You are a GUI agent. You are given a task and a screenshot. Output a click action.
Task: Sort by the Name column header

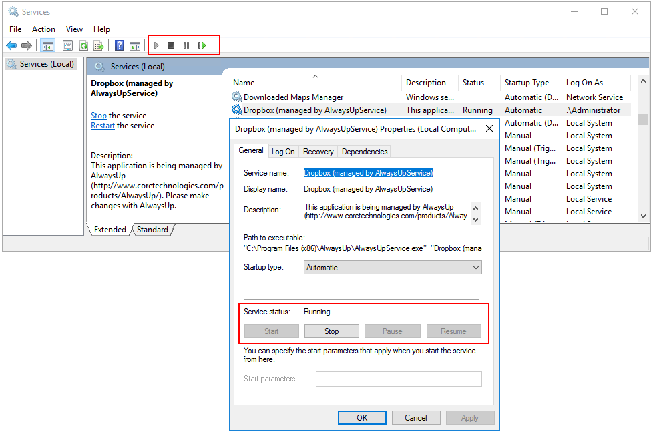click(316, 83)
